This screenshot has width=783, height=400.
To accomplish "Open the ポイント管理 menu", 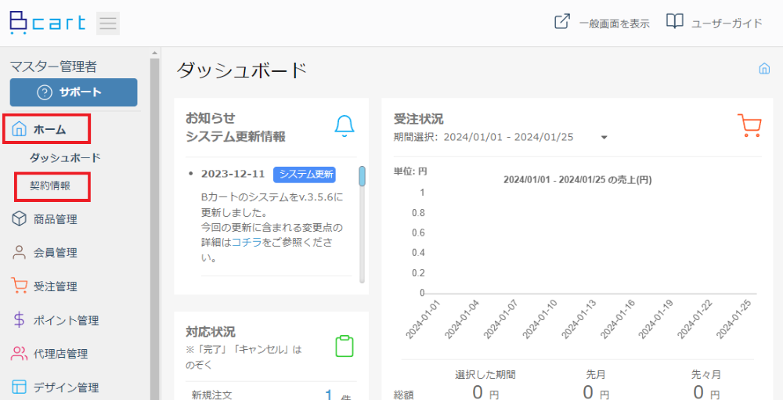I will pyautogui.click(x=66, y=321).
